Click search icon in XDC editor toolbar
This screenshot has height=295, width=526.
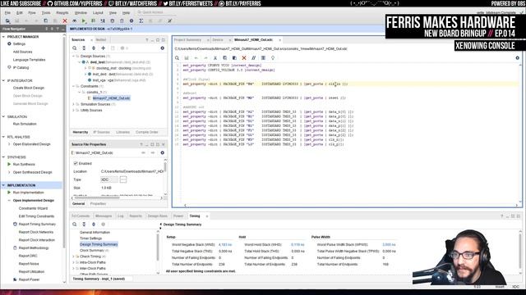178,58
